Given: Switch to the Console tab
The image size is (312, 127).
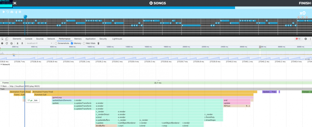Looking at the screenshot, I should pyautogui.click(x=28, y=39).
